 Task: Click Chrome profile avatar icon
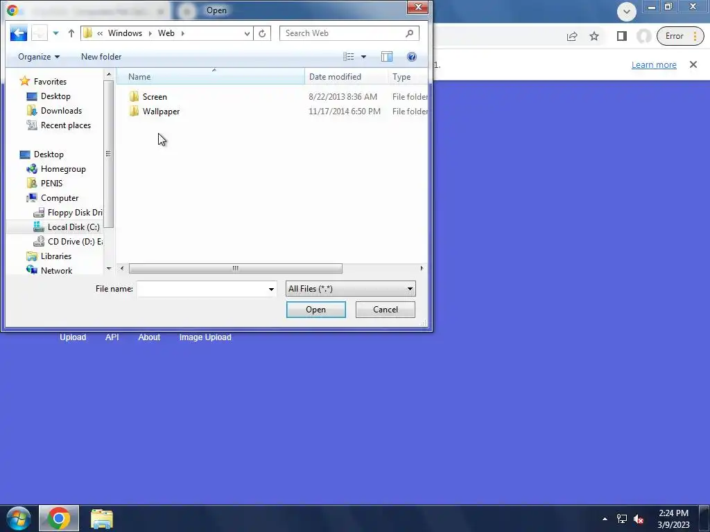click(644, 36)
